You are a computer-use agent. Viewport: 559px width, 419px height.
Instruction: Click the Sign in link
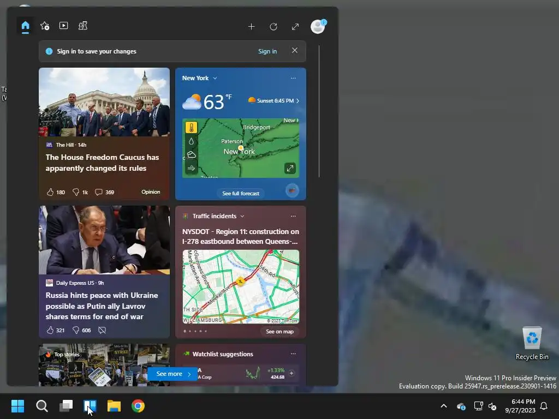[267, 51]
